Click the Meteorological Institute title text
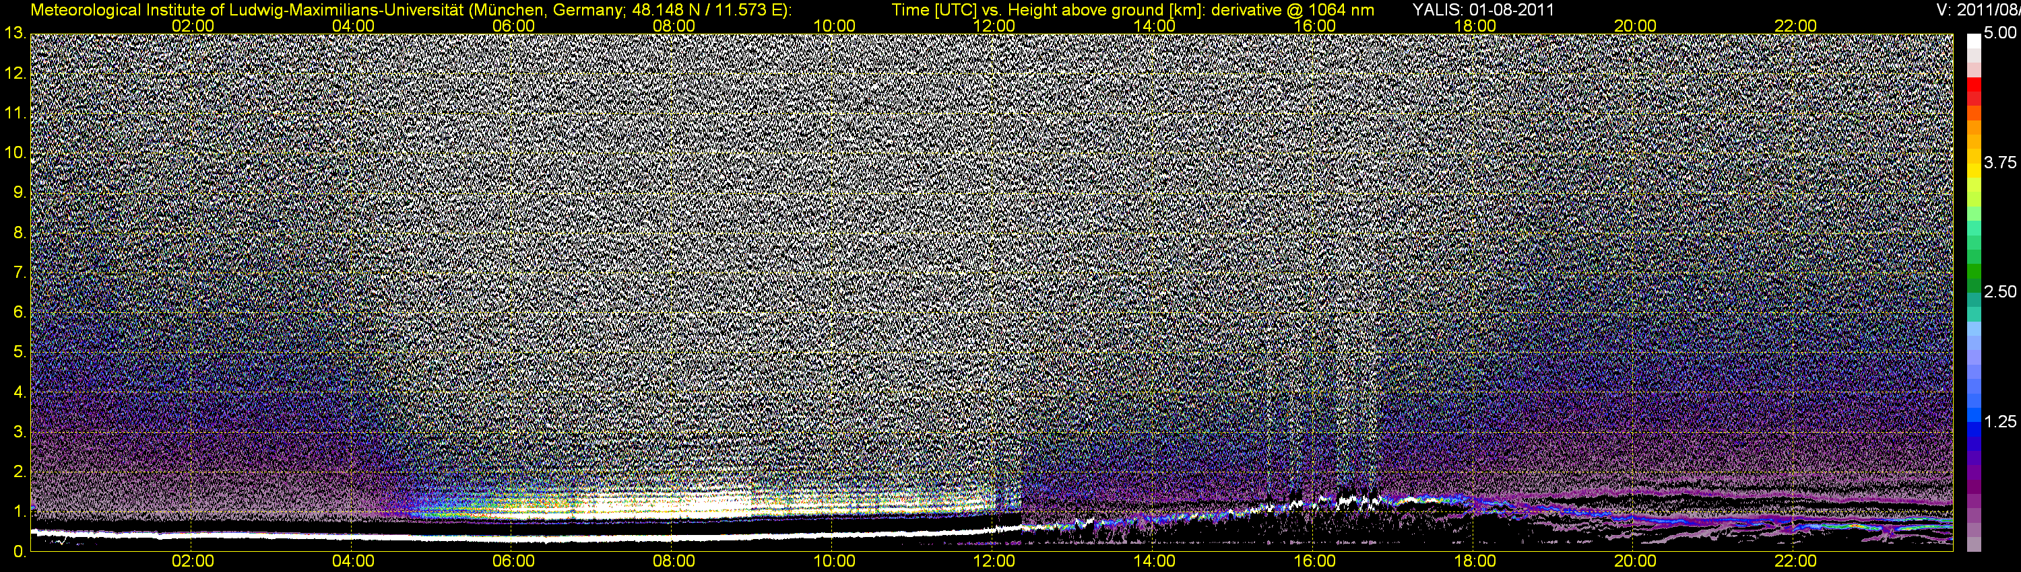 point(410,10)
